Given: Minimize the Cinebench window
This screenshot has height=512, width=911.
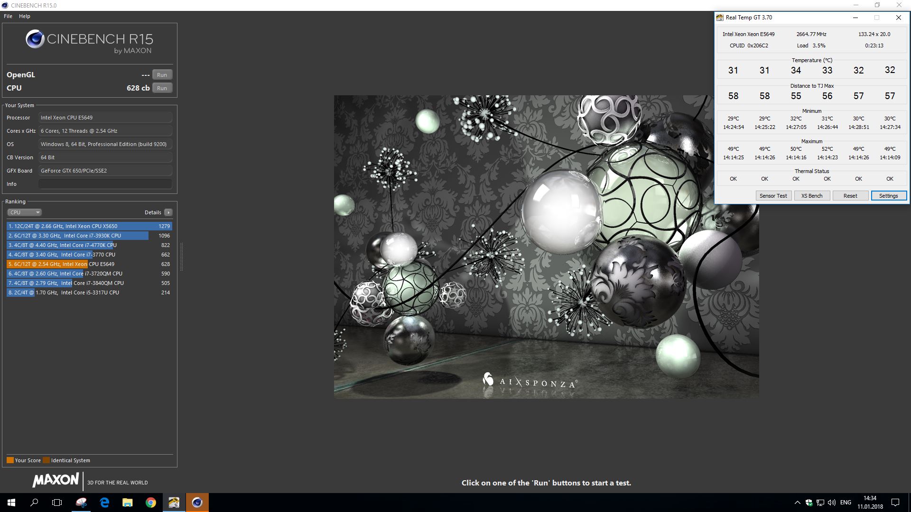Looking at the screenshot, I should (856, 5).
